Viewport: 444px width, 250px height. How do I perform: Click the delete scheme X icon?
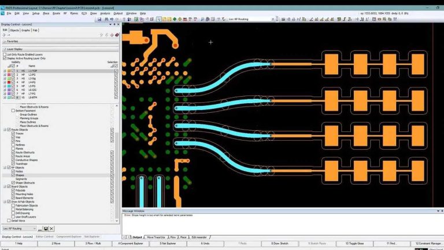pyautogui.click(x=51, y=229)
